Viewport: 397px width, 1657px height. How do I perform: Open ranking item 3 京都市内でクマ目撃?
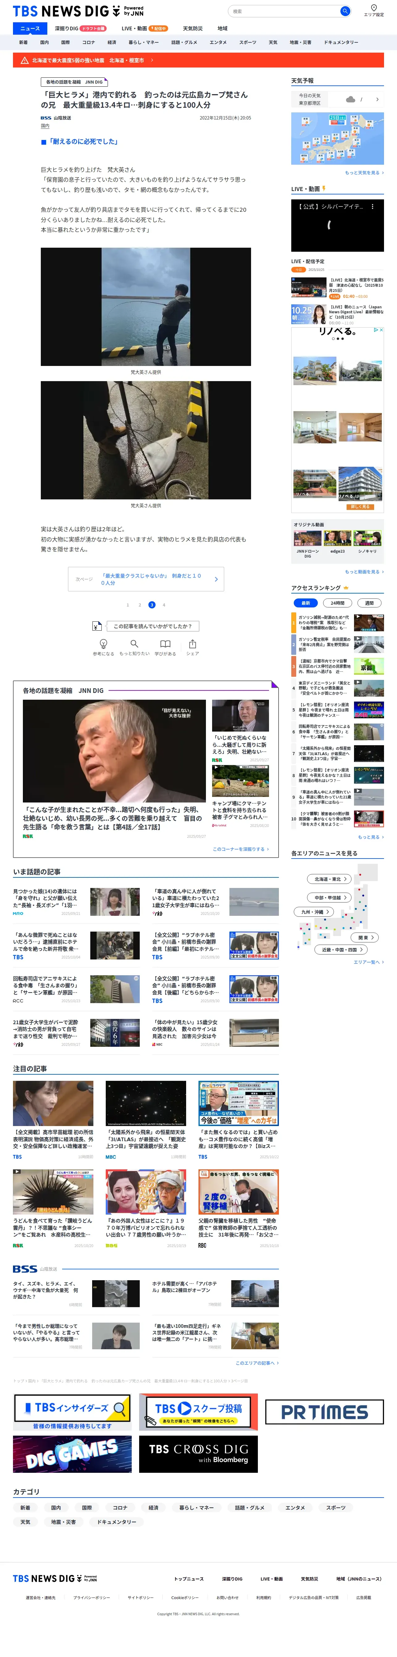pos(337,666)
